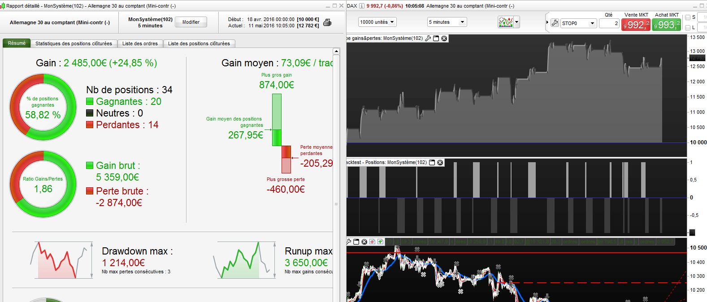707x302 pixels.
Task: Open the DAX instrument info icon
Action: (x=362, y=6)
